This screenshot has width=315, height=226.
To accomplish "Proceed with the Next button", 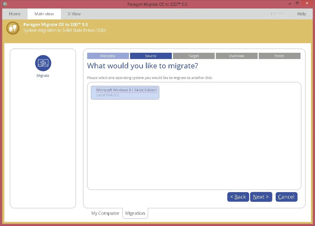I will [x=261, y=197].
